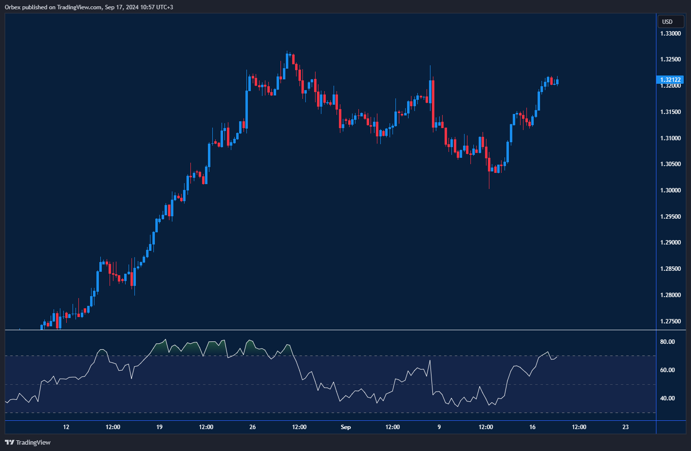Click the 23 date on time axis
Screen dimensions: 691x451
click(625, 427)
